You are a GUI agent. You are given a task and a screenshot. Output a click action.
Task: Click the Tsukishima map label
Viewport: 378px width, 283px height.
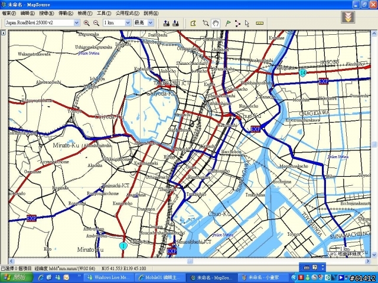(x=255, y=195)
